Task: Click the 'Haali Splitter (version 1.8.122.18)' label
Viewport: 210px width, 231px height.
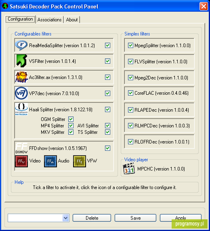Action: click(61, 110)
